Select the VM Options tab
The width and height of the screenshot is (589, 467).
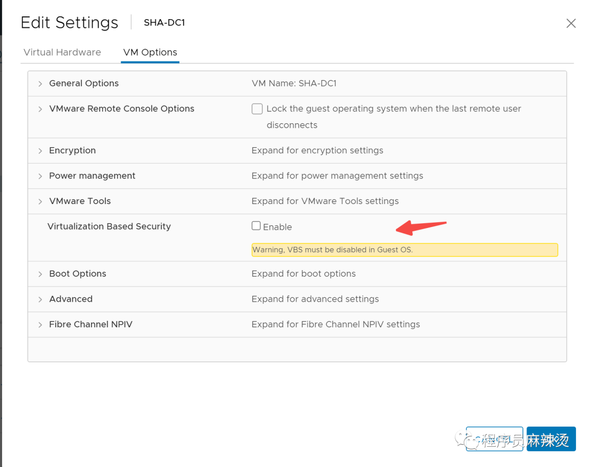pos(151,52)
